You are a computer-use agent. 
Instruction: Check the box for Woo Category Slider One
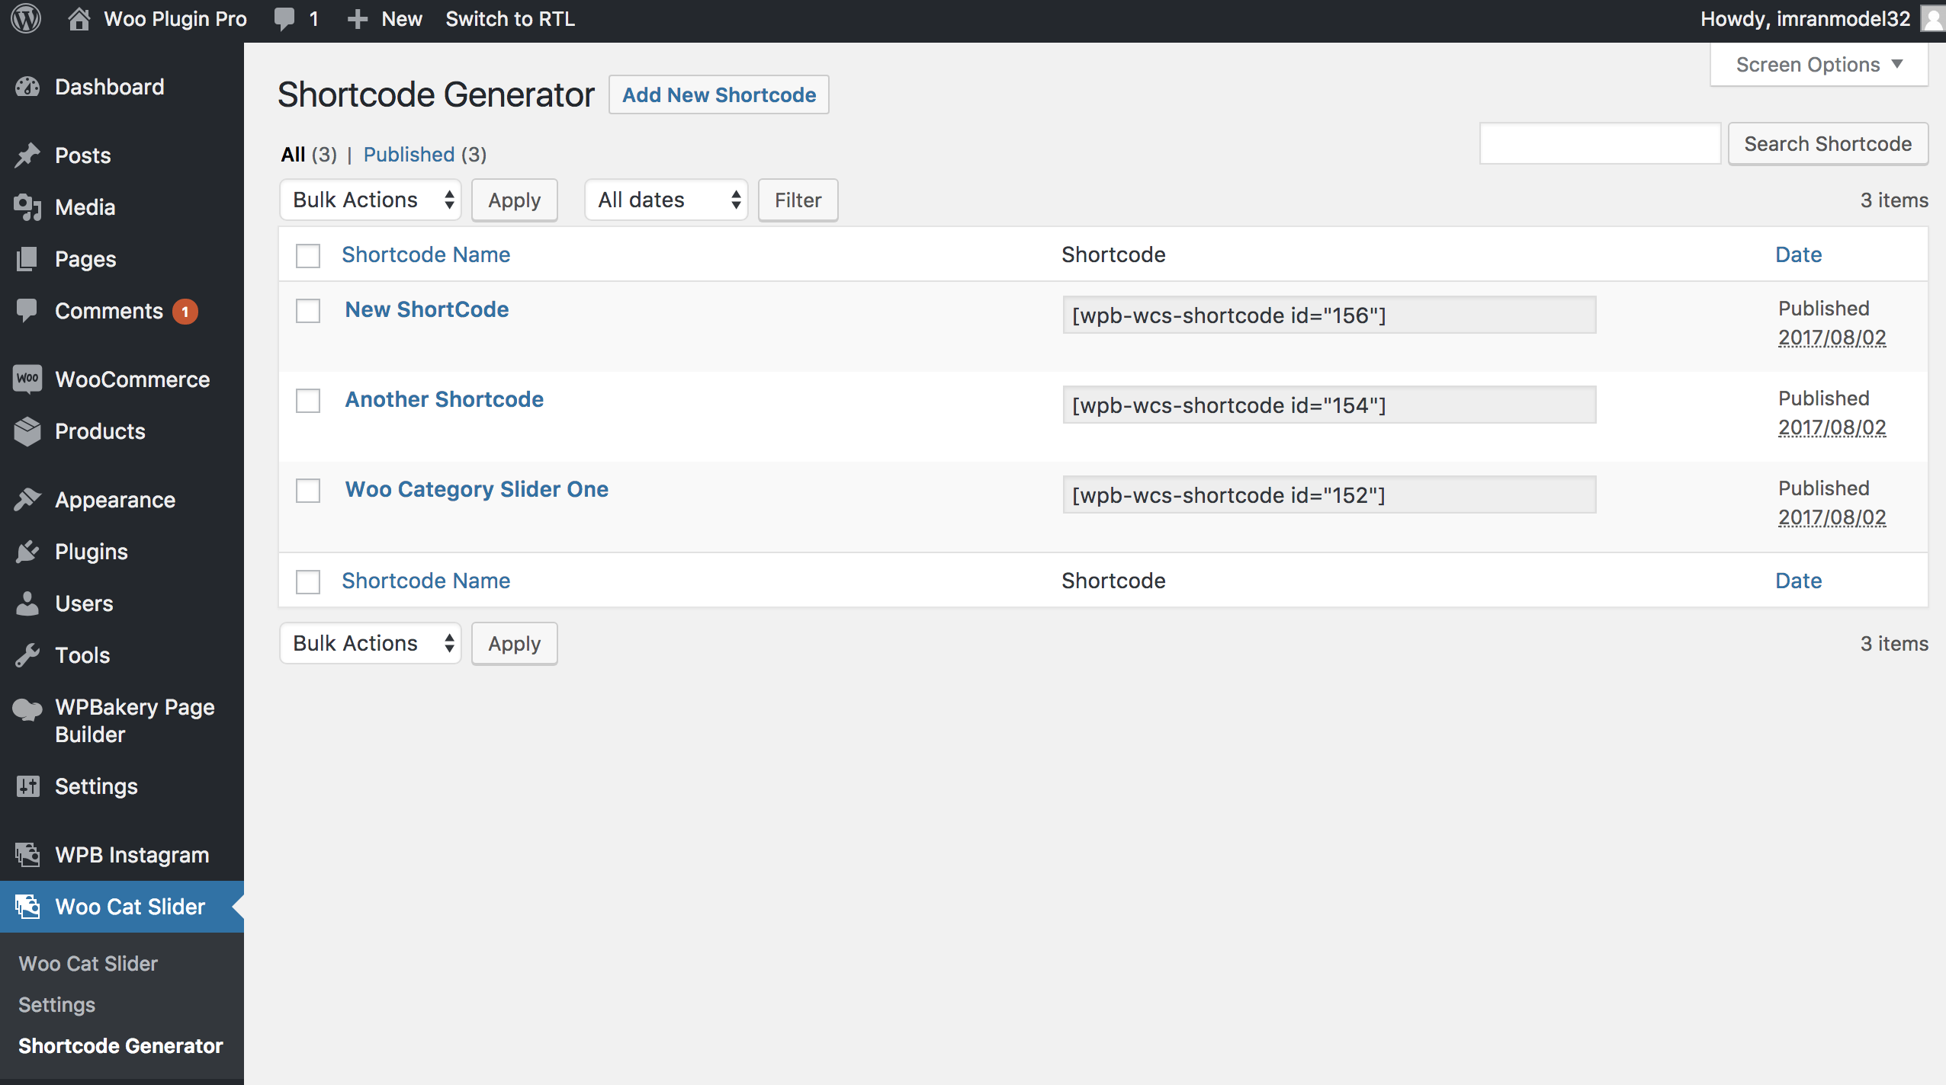click(308, 490)
